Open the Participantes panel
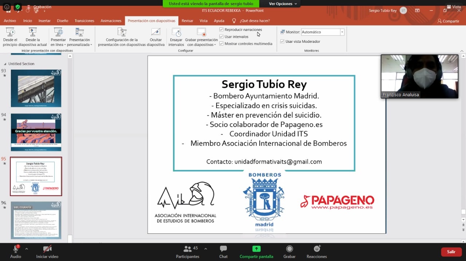 point(188,252)
